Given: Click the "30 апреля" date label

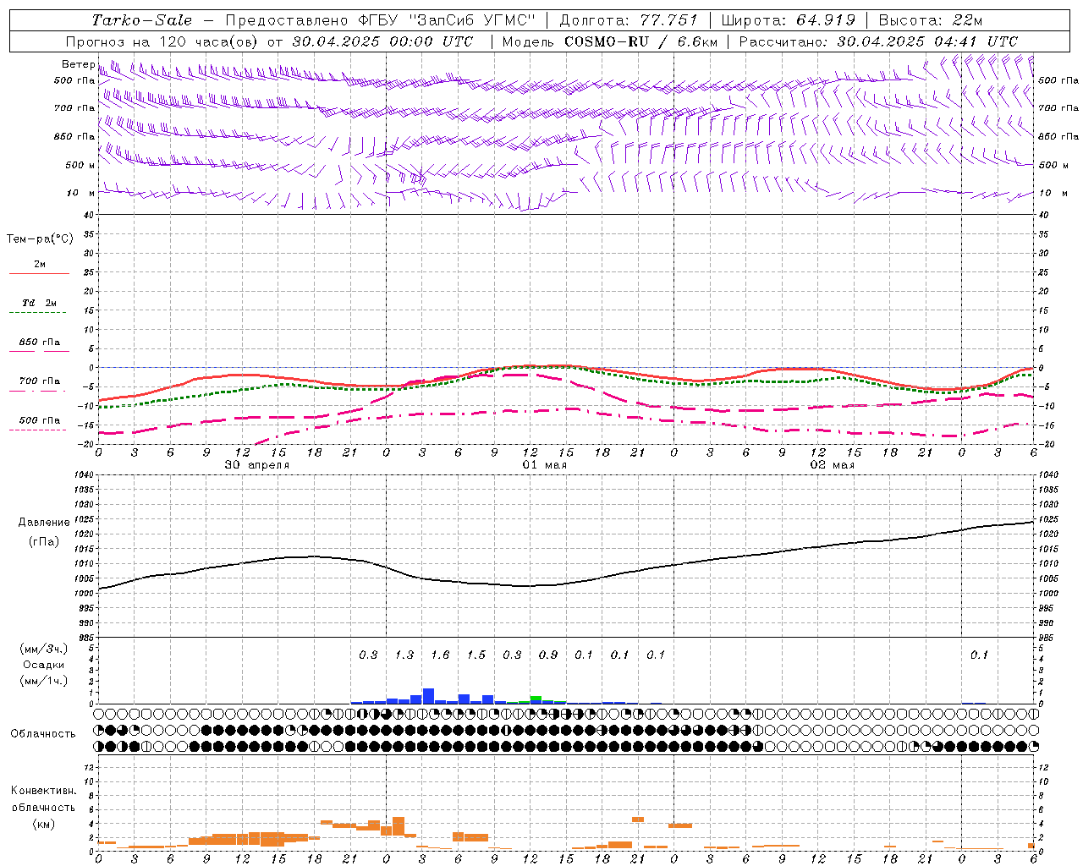Looking at the screenshot, I should (x=257, y=465).
